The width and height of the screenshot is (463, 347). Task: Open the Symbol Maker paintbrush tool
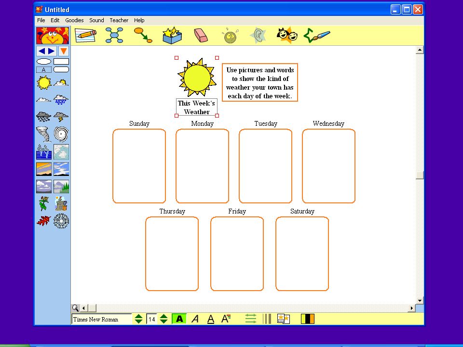click(x=317, y=35)
